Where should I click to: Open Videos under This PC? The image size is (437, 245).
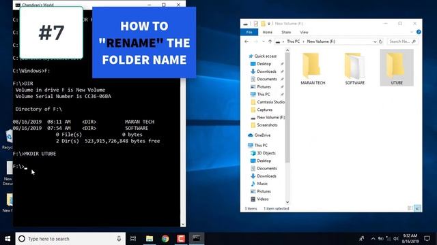point(262,199)
